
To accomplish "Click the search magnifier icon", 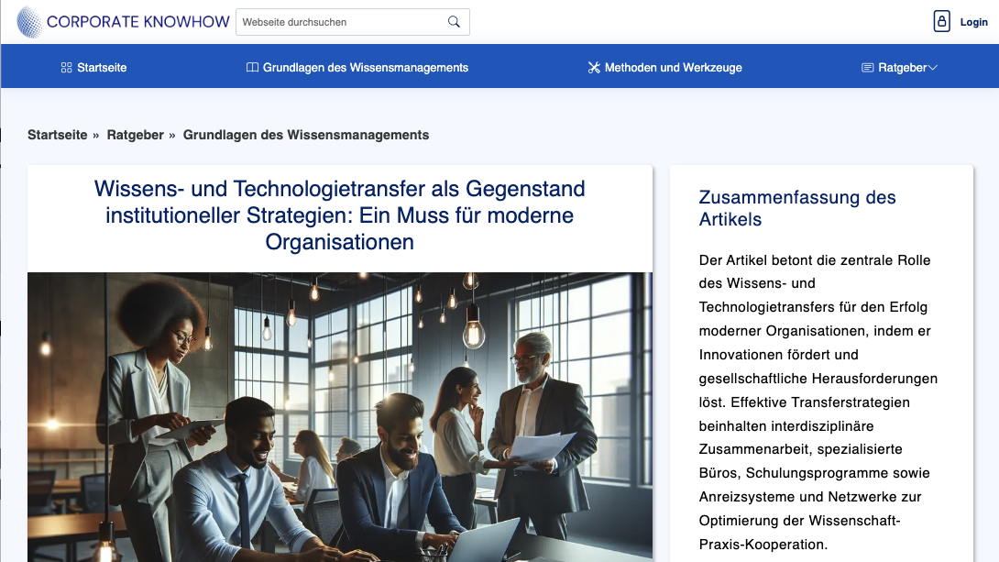I will pos(454,21).
